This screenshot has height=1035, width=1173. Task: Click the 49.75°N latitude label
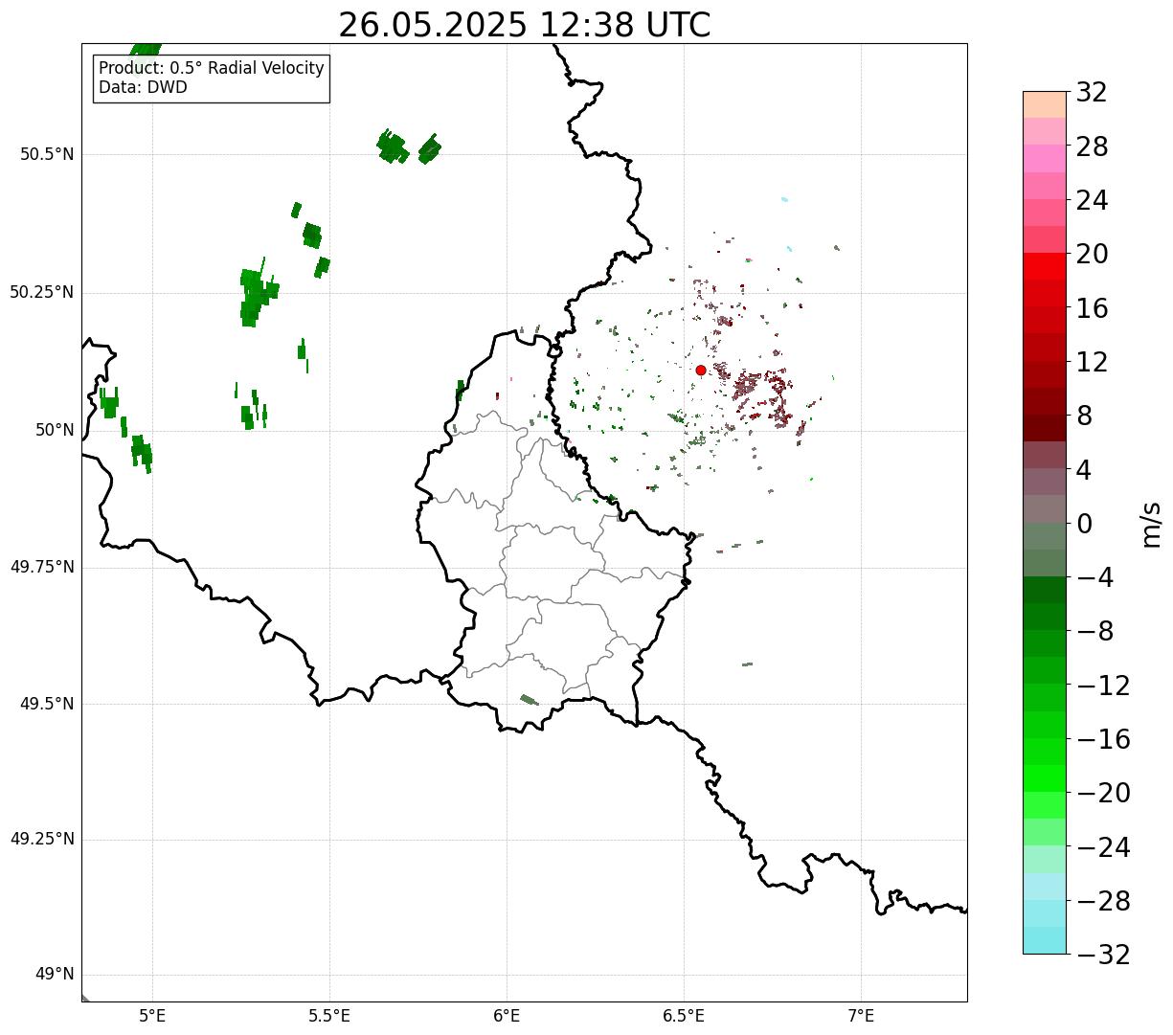click(x=42, y=567)
